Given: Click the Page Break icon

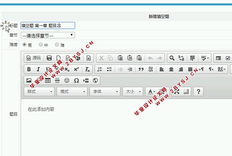Looking at the screenshot, I should click(x=86, y=80).
